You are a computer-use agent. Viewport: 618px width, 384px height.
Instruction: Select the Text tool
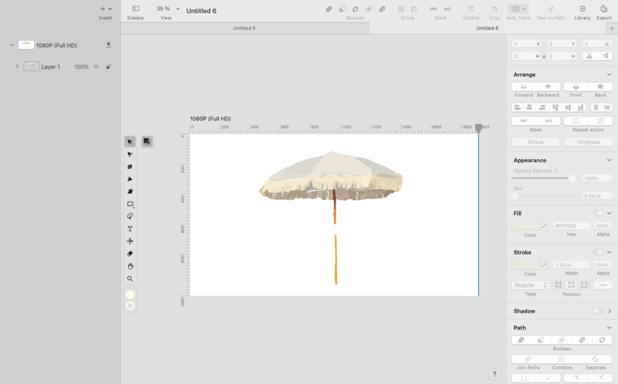[x=130, y=229]
